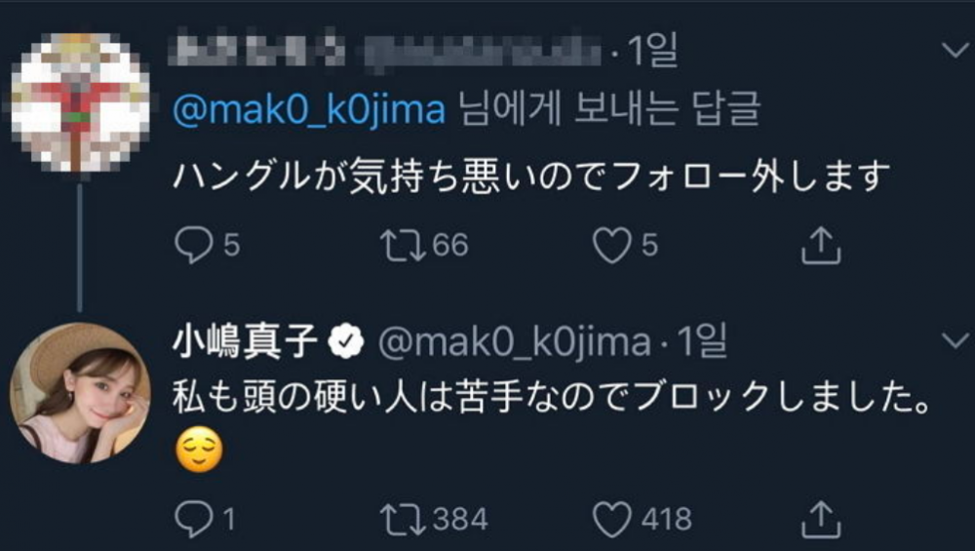Click the verified badge next to 小嶋真子

346,341
